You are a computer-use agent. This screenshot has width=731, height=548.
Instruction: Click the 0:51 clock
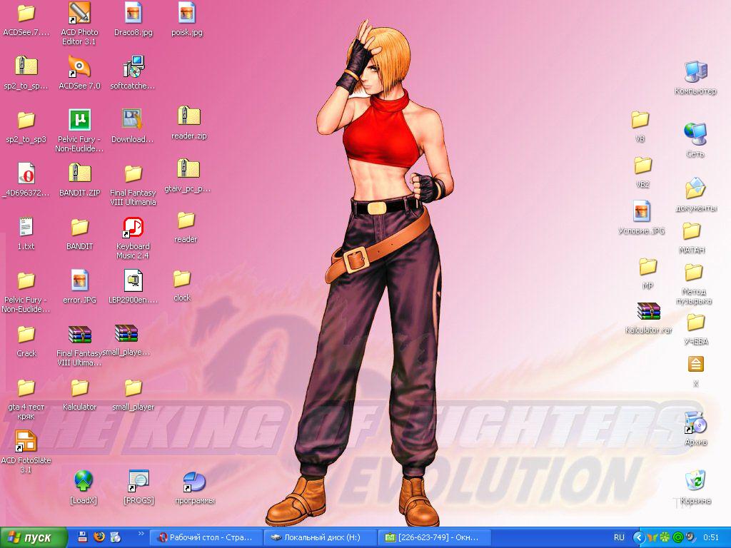(x=711, y=538)
